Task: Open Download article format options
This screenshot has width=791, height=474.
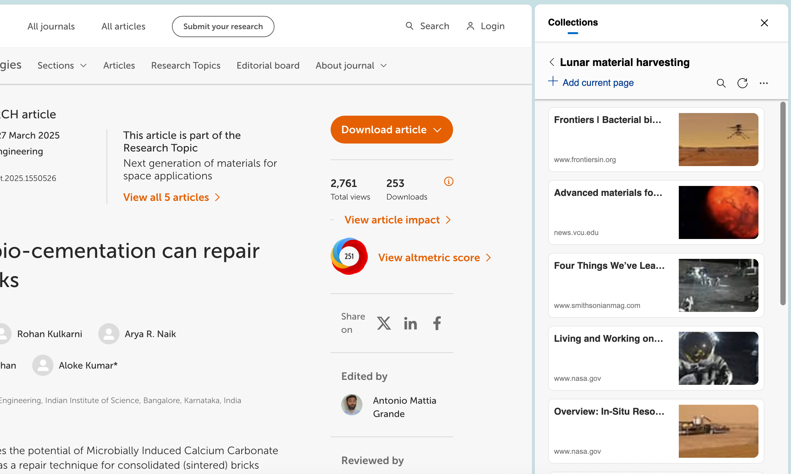Action: point(437,130)
